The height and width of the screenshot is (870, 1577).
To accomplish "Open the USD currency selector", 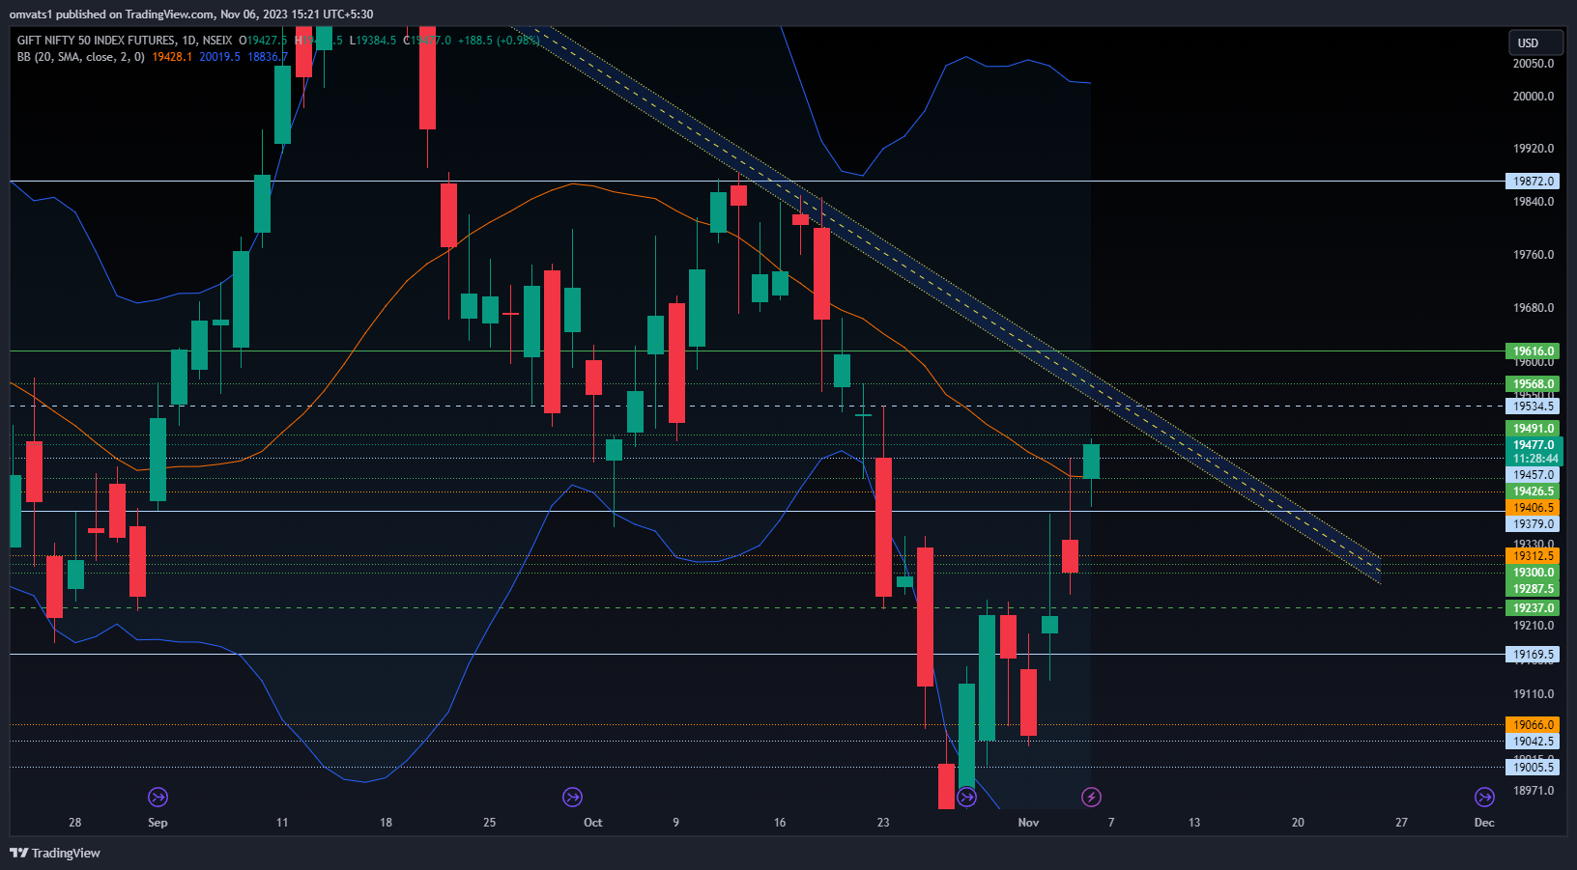I will [1535, 42].
